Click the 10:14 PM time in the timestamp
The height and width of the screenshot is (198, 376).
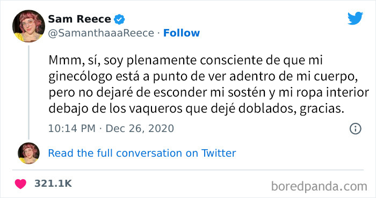71,129
